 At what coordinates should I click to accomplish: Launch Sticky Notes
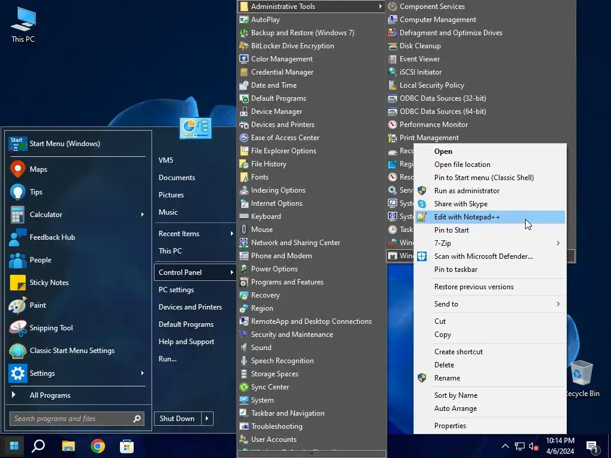pyautogui.click(x=77, y=282)
